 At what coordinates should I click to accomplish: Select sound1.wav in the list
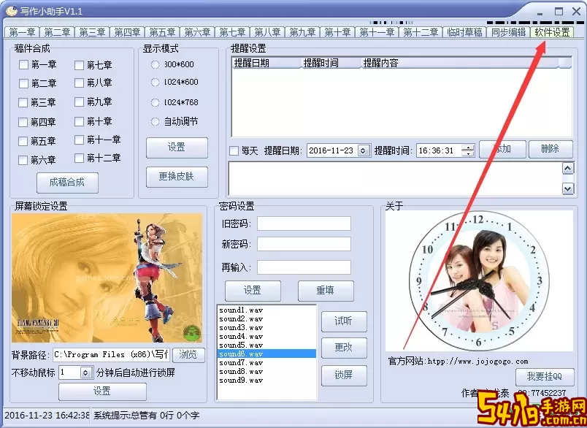[x=266, y=310]
